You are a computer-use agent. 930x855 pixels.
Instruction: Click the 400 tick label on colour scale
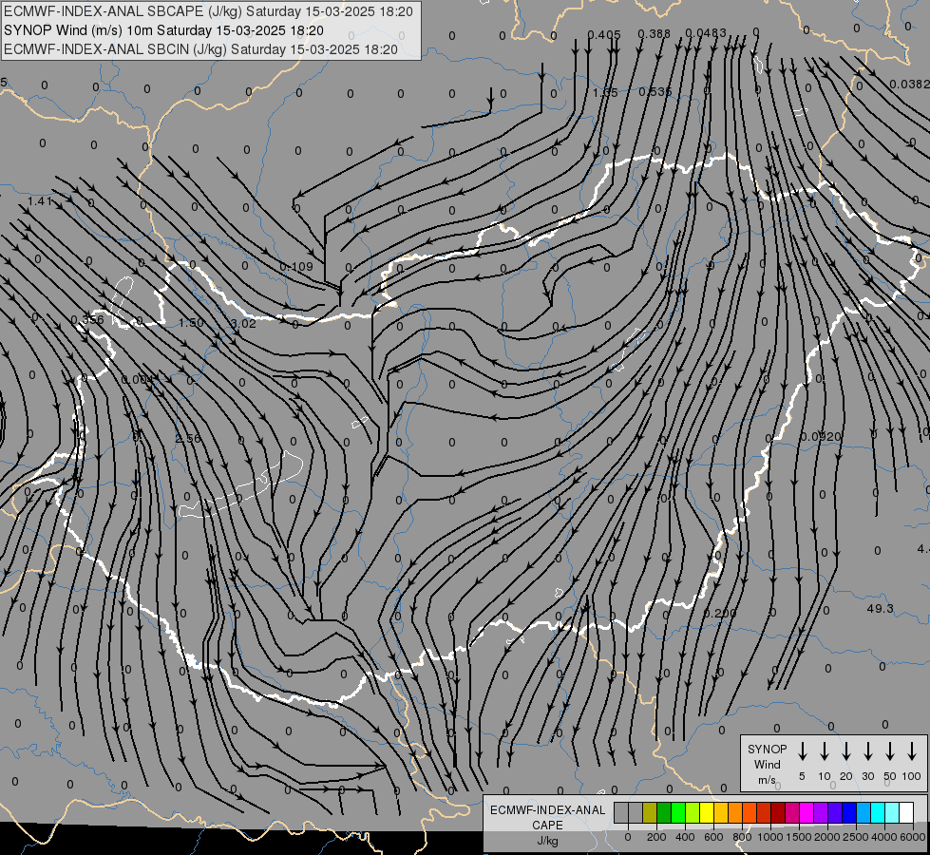(x=685, y=837)
